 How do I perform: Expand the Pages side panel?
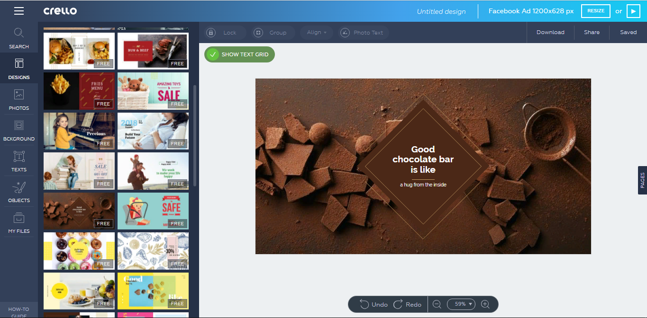coord(642,180)
